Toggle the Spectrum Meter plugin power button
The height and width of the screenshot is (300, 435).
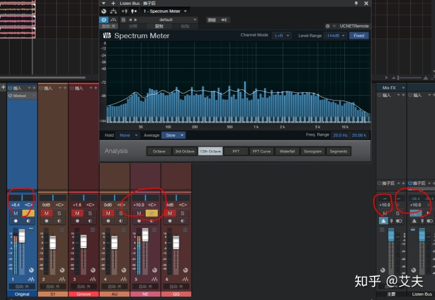[103, 20]
